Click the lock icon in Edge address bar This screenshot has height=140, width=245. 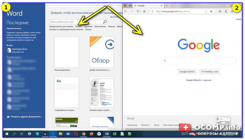pyautogui.click(x=152, y=11)
